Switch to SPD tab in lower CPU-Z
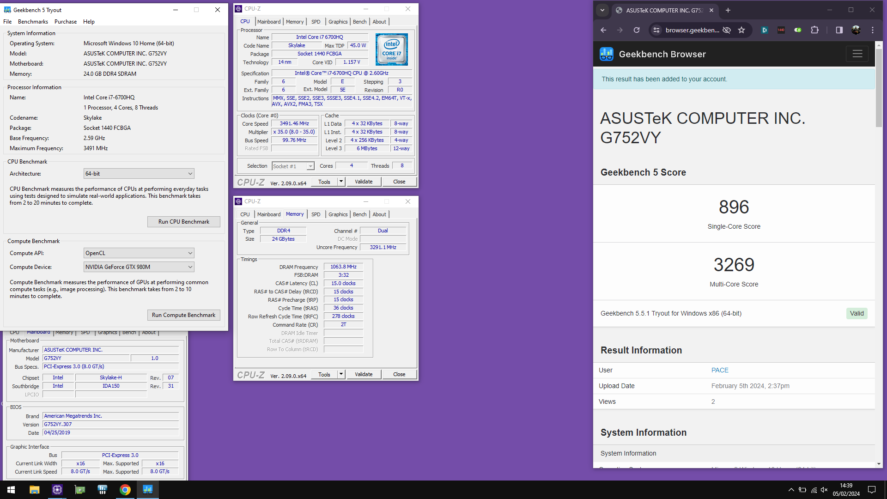This screenshot has width=887, height=499. [x=316, y=214]
